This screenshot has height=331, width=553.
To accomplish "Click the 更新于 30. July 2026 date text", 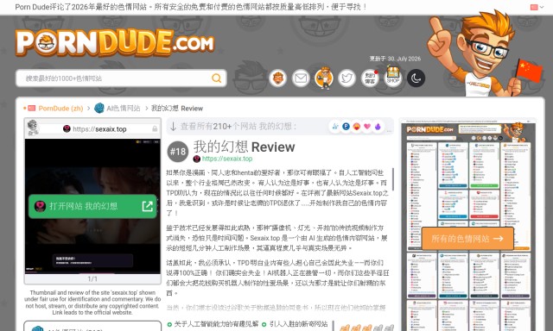I will (395, 59).
